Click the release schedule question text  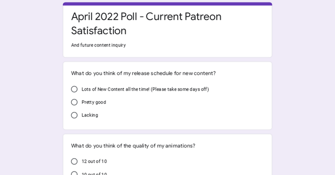pyautogui.click(x=143, y=73)
